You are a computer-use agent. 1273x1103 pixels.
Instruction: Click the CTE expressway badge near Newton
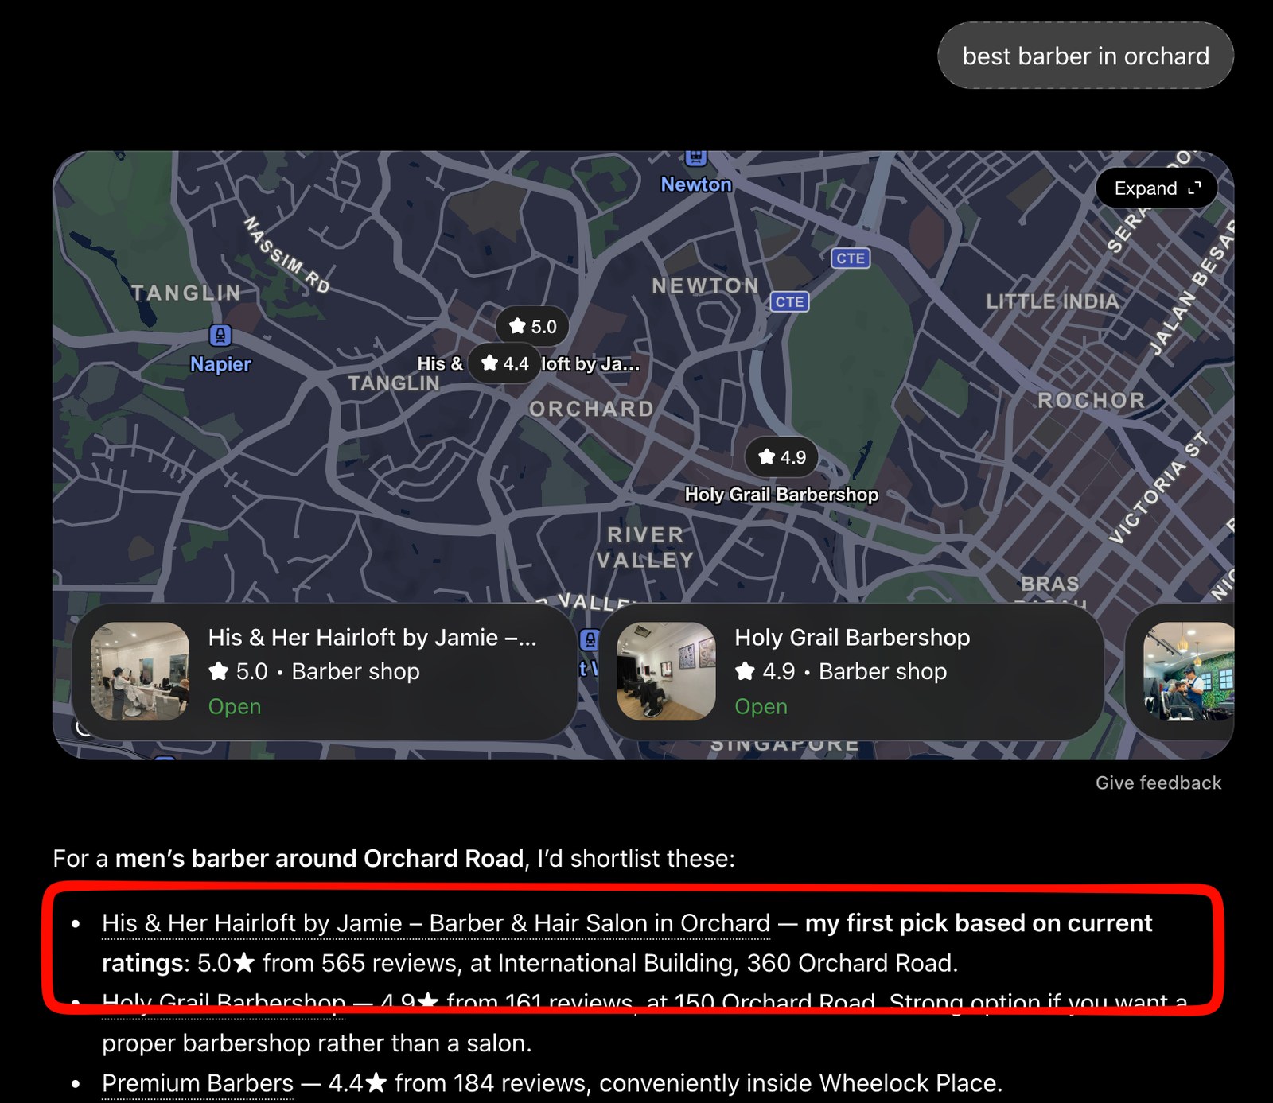[789, 302]
